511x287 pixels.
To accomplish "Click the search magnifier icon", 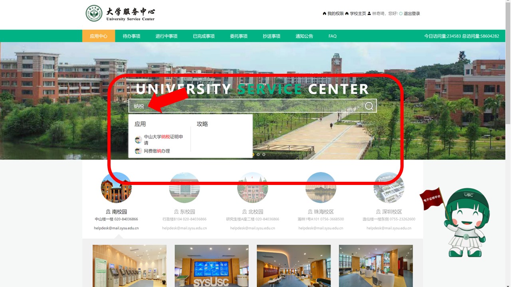I will tap(369, 106).
